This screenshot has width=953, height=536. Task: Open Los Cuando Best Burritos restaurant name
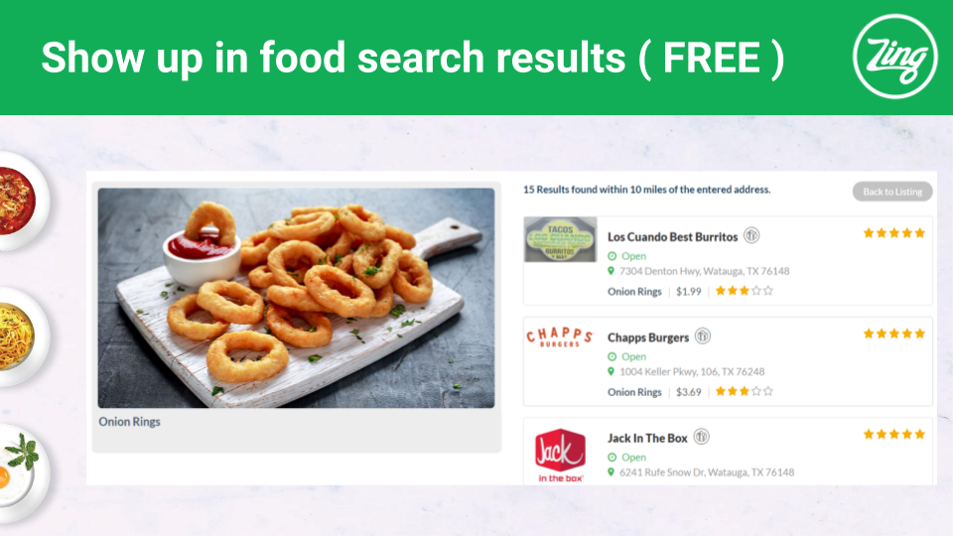tap(672, 237)
